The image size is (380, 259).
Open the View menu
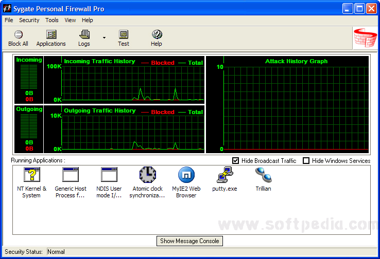point(70,20)
